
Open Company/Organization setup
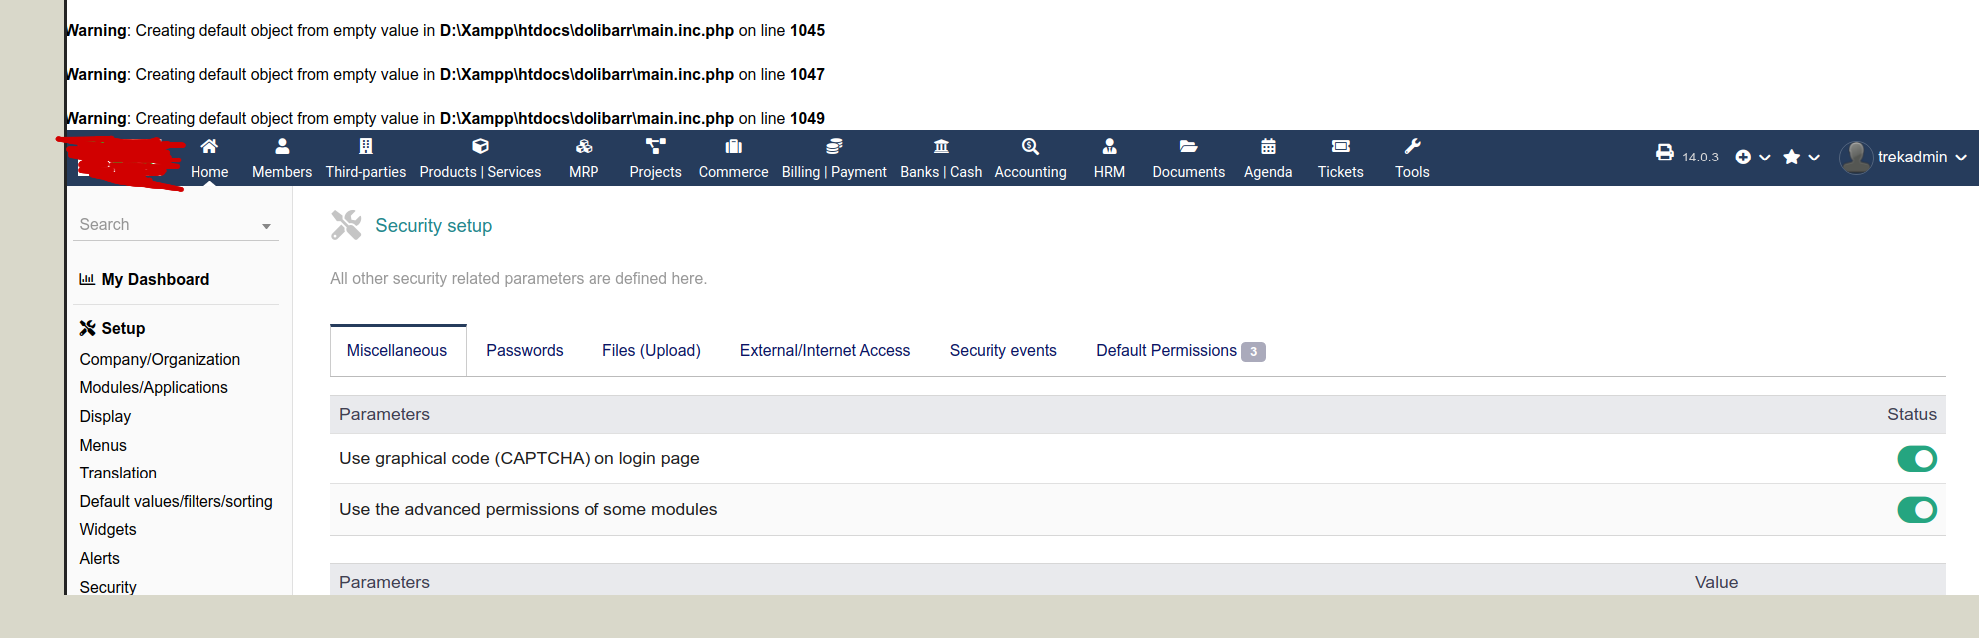point(160,359)
